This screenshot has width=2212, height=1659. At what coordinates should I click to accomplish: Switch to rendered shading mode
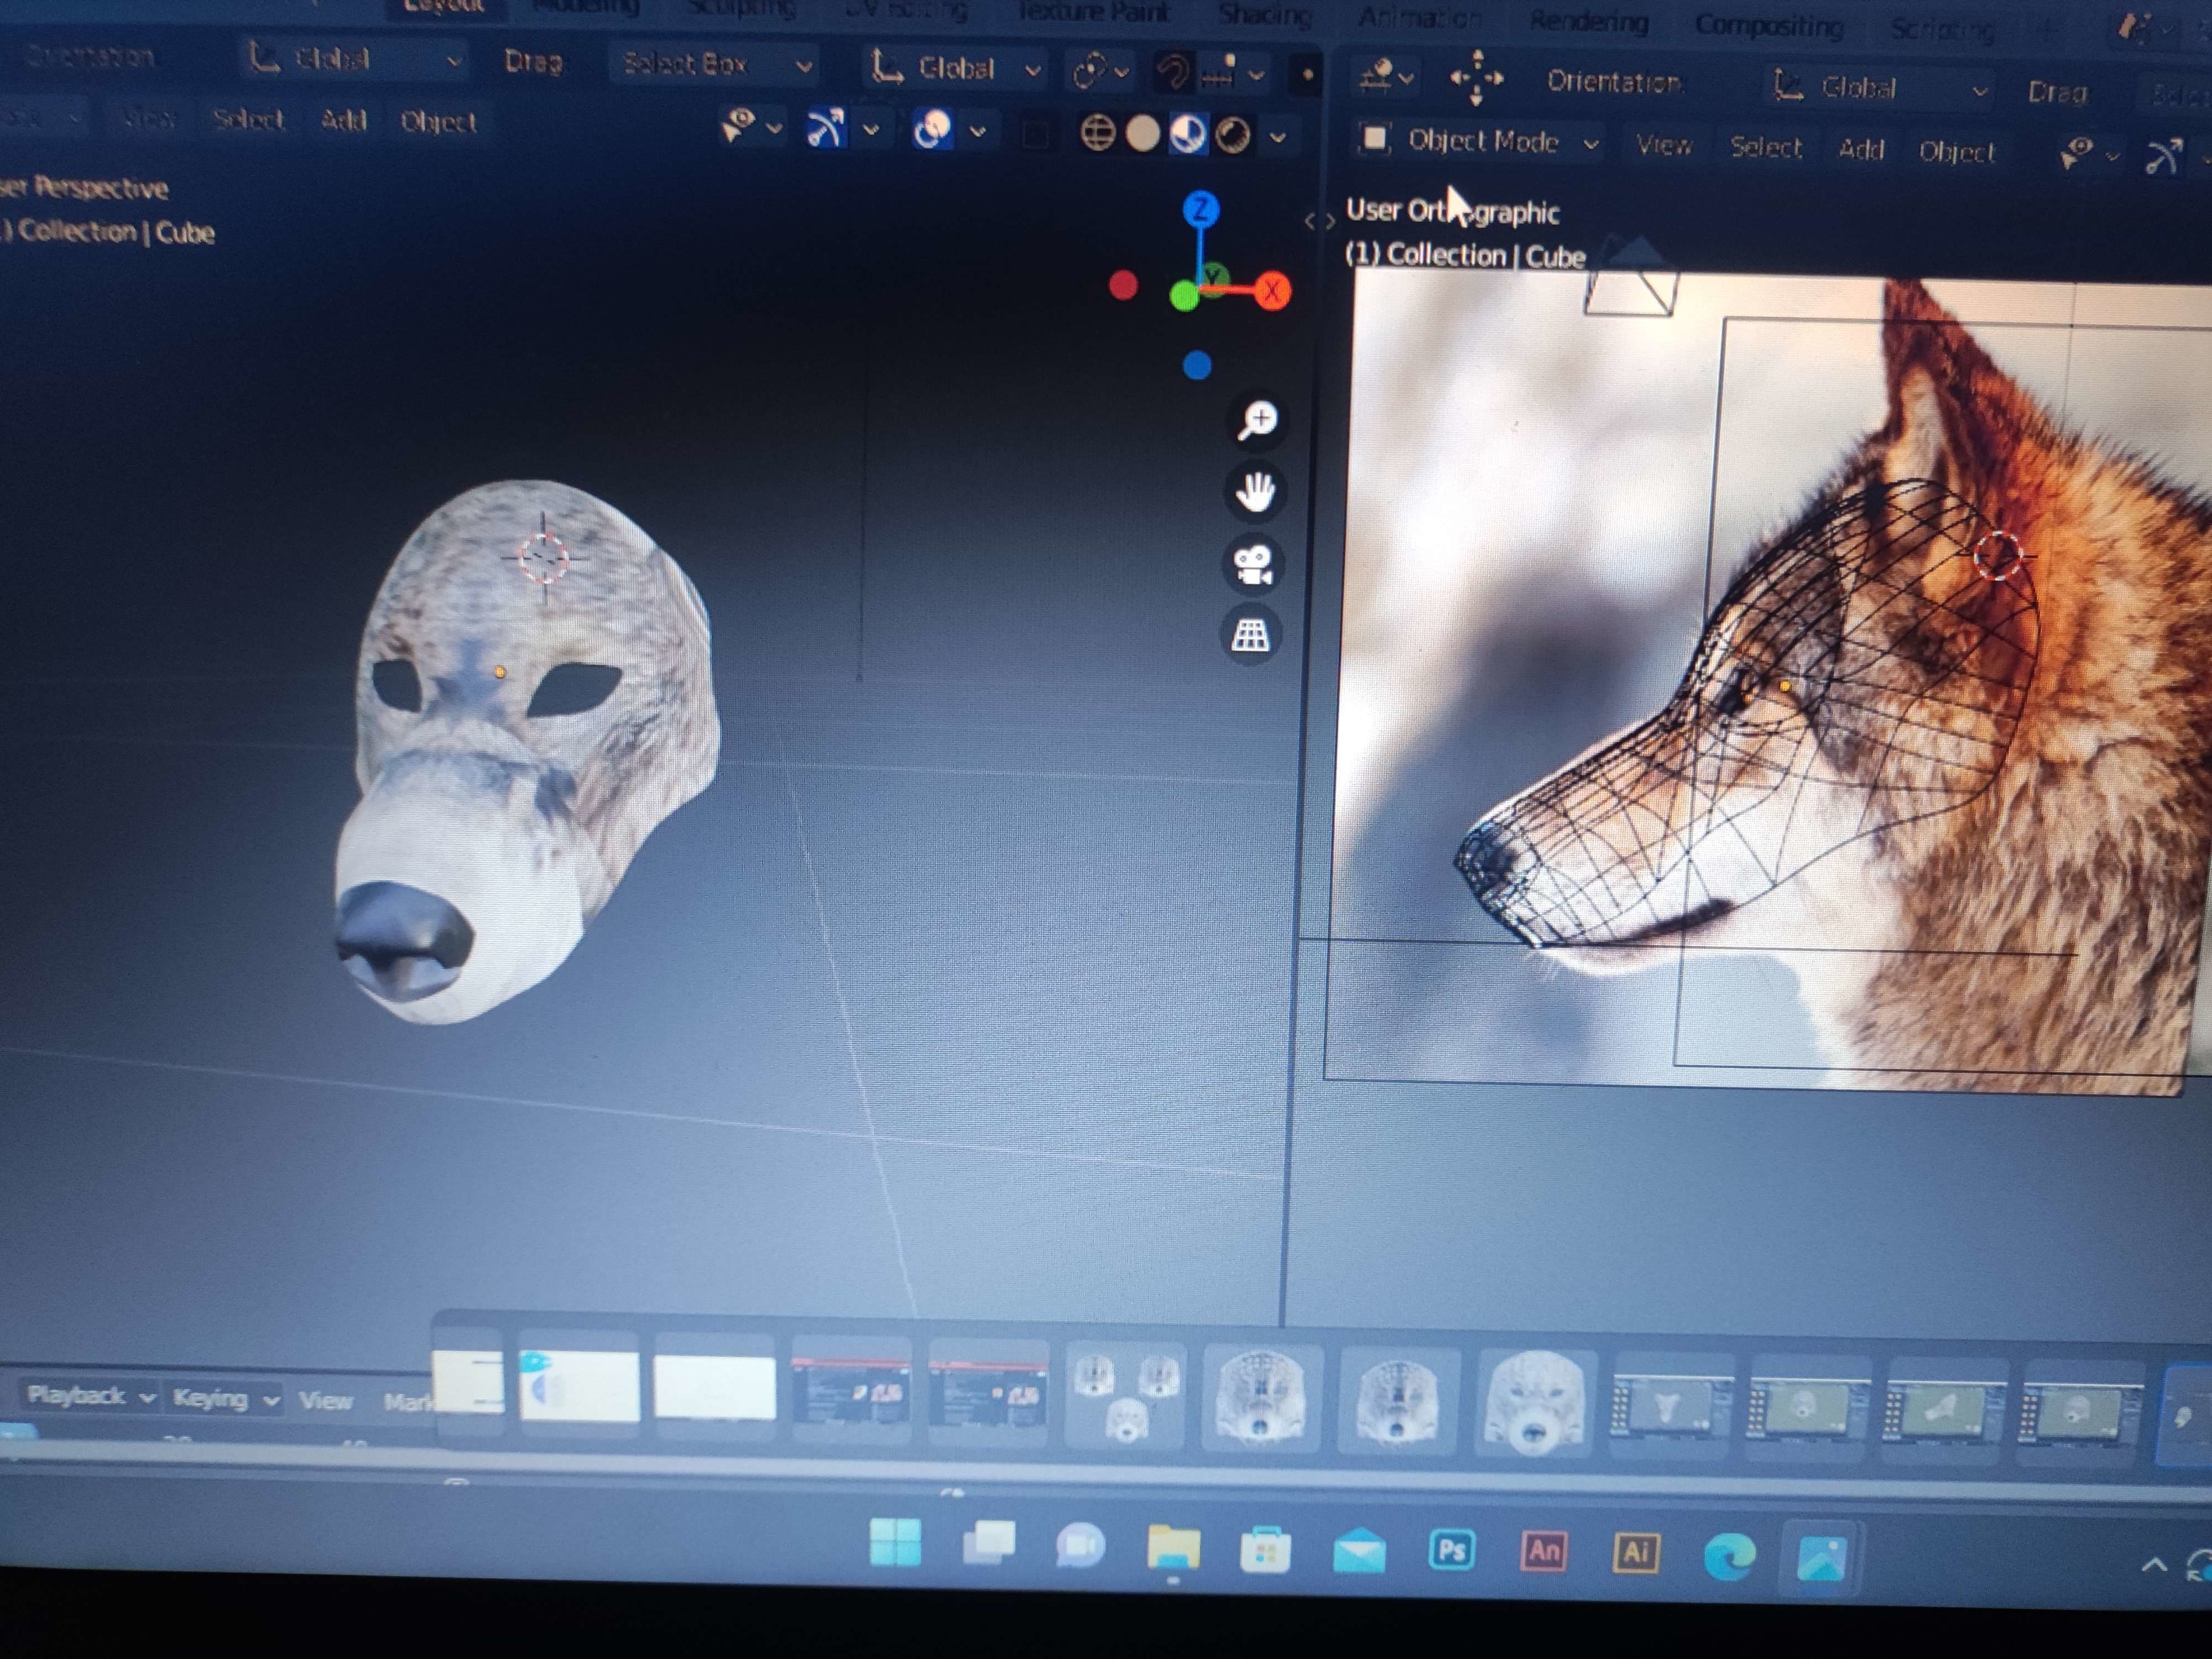tap(1232, 136)
